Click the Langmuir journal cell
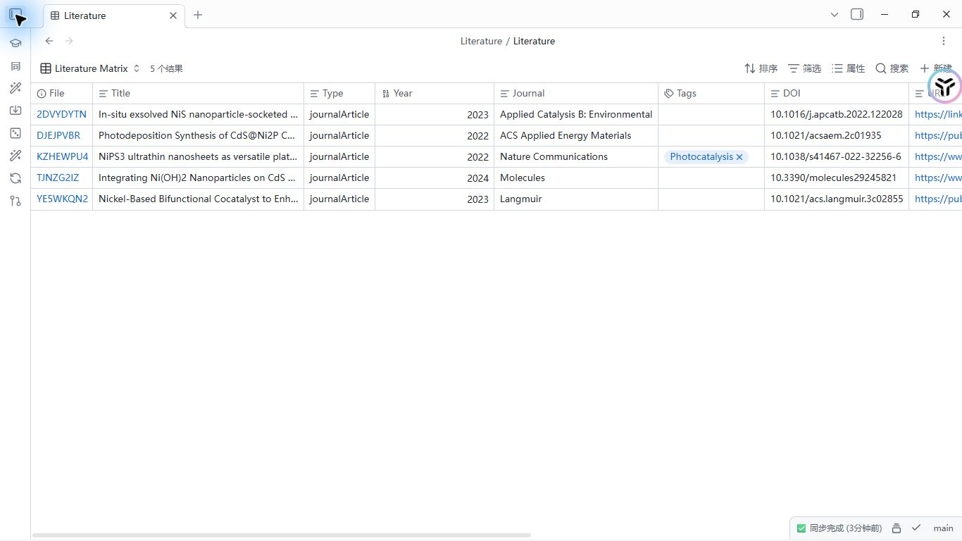The image size is (962, 541). tap(576, 199)
